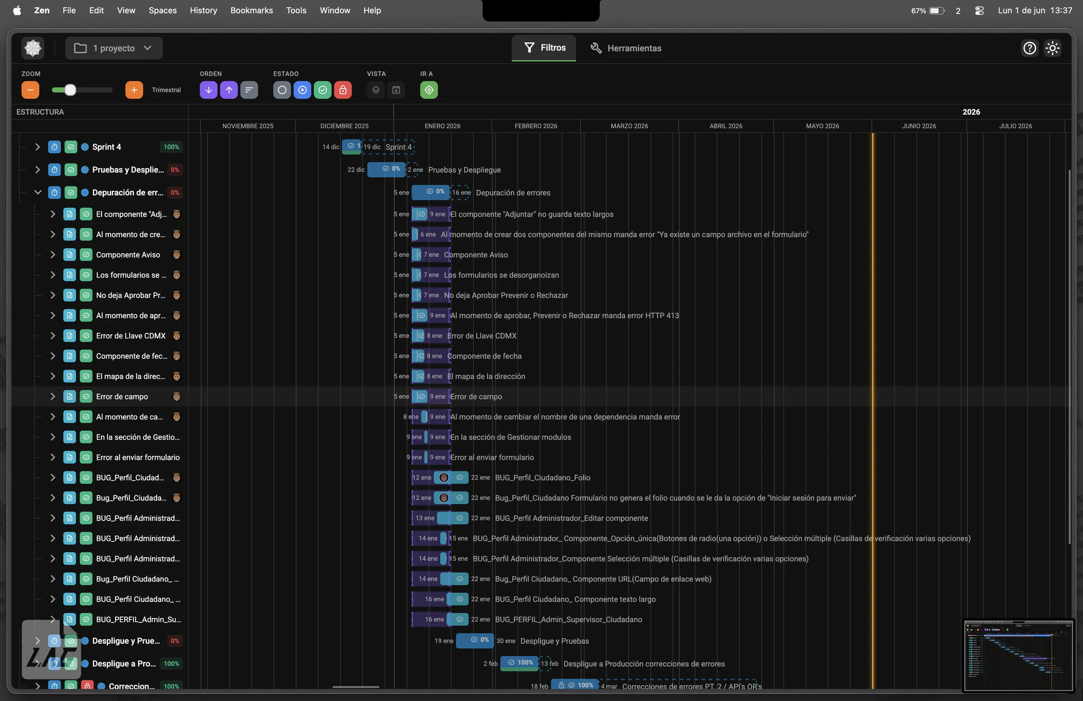
Task: Click the zoom in plus button
Action: tap(134, 90)
